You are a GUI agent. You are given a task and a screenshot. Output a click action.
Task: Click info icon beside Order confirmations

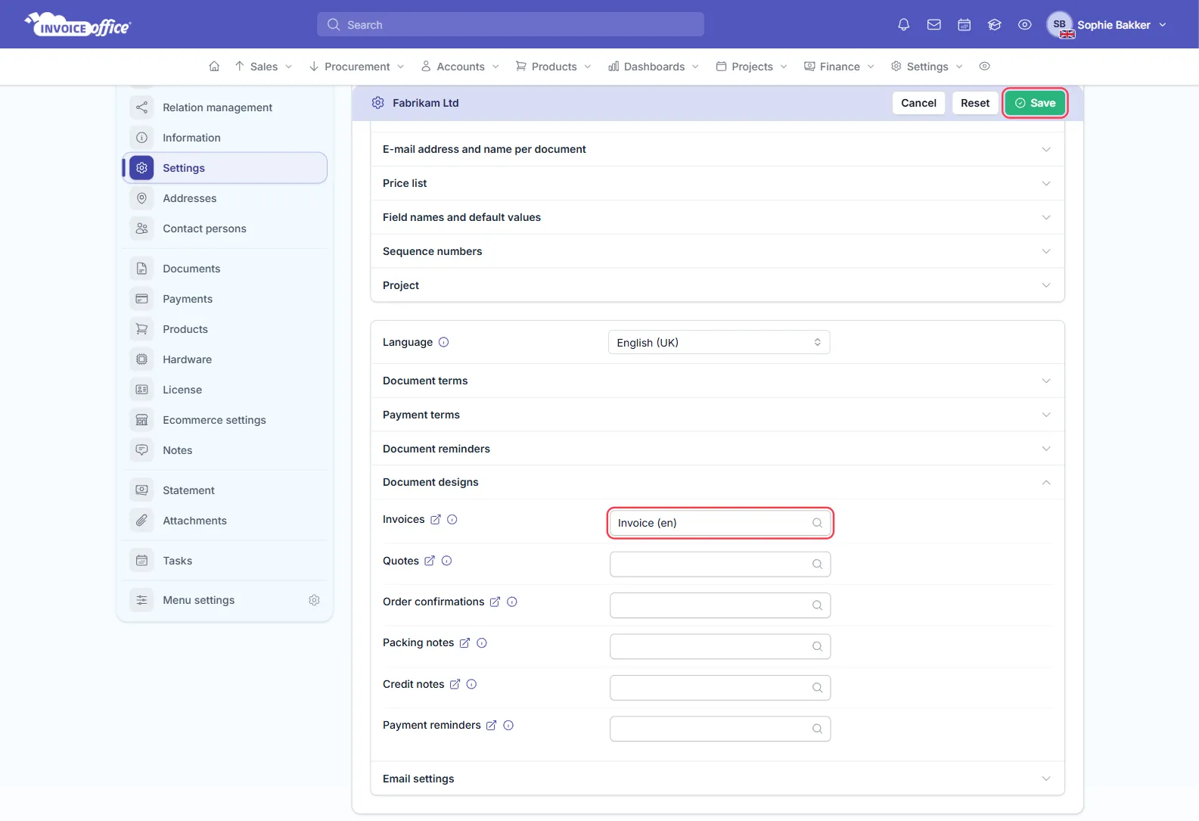512,602
